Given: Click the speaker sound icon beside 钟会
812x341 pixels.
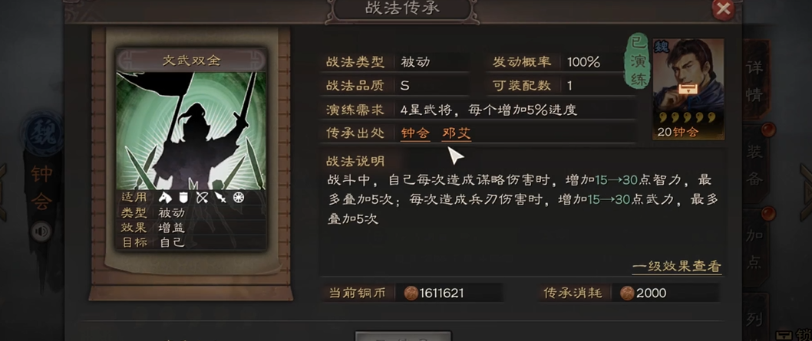Looking at the screenshot, I should (x=41, y=232).
